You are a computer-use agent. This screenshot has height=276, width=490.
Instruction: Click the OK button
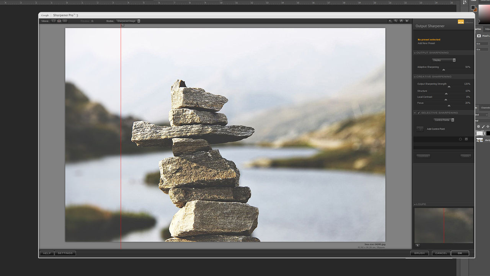pos(460,253)
